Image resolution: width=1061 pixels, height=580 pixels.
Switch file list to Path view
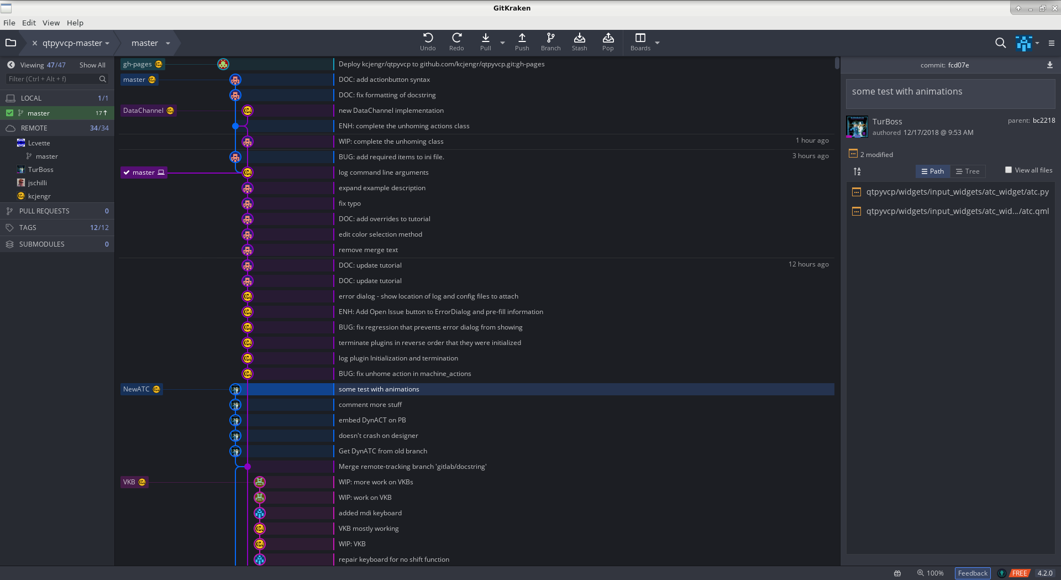click(x=933, y=171)
